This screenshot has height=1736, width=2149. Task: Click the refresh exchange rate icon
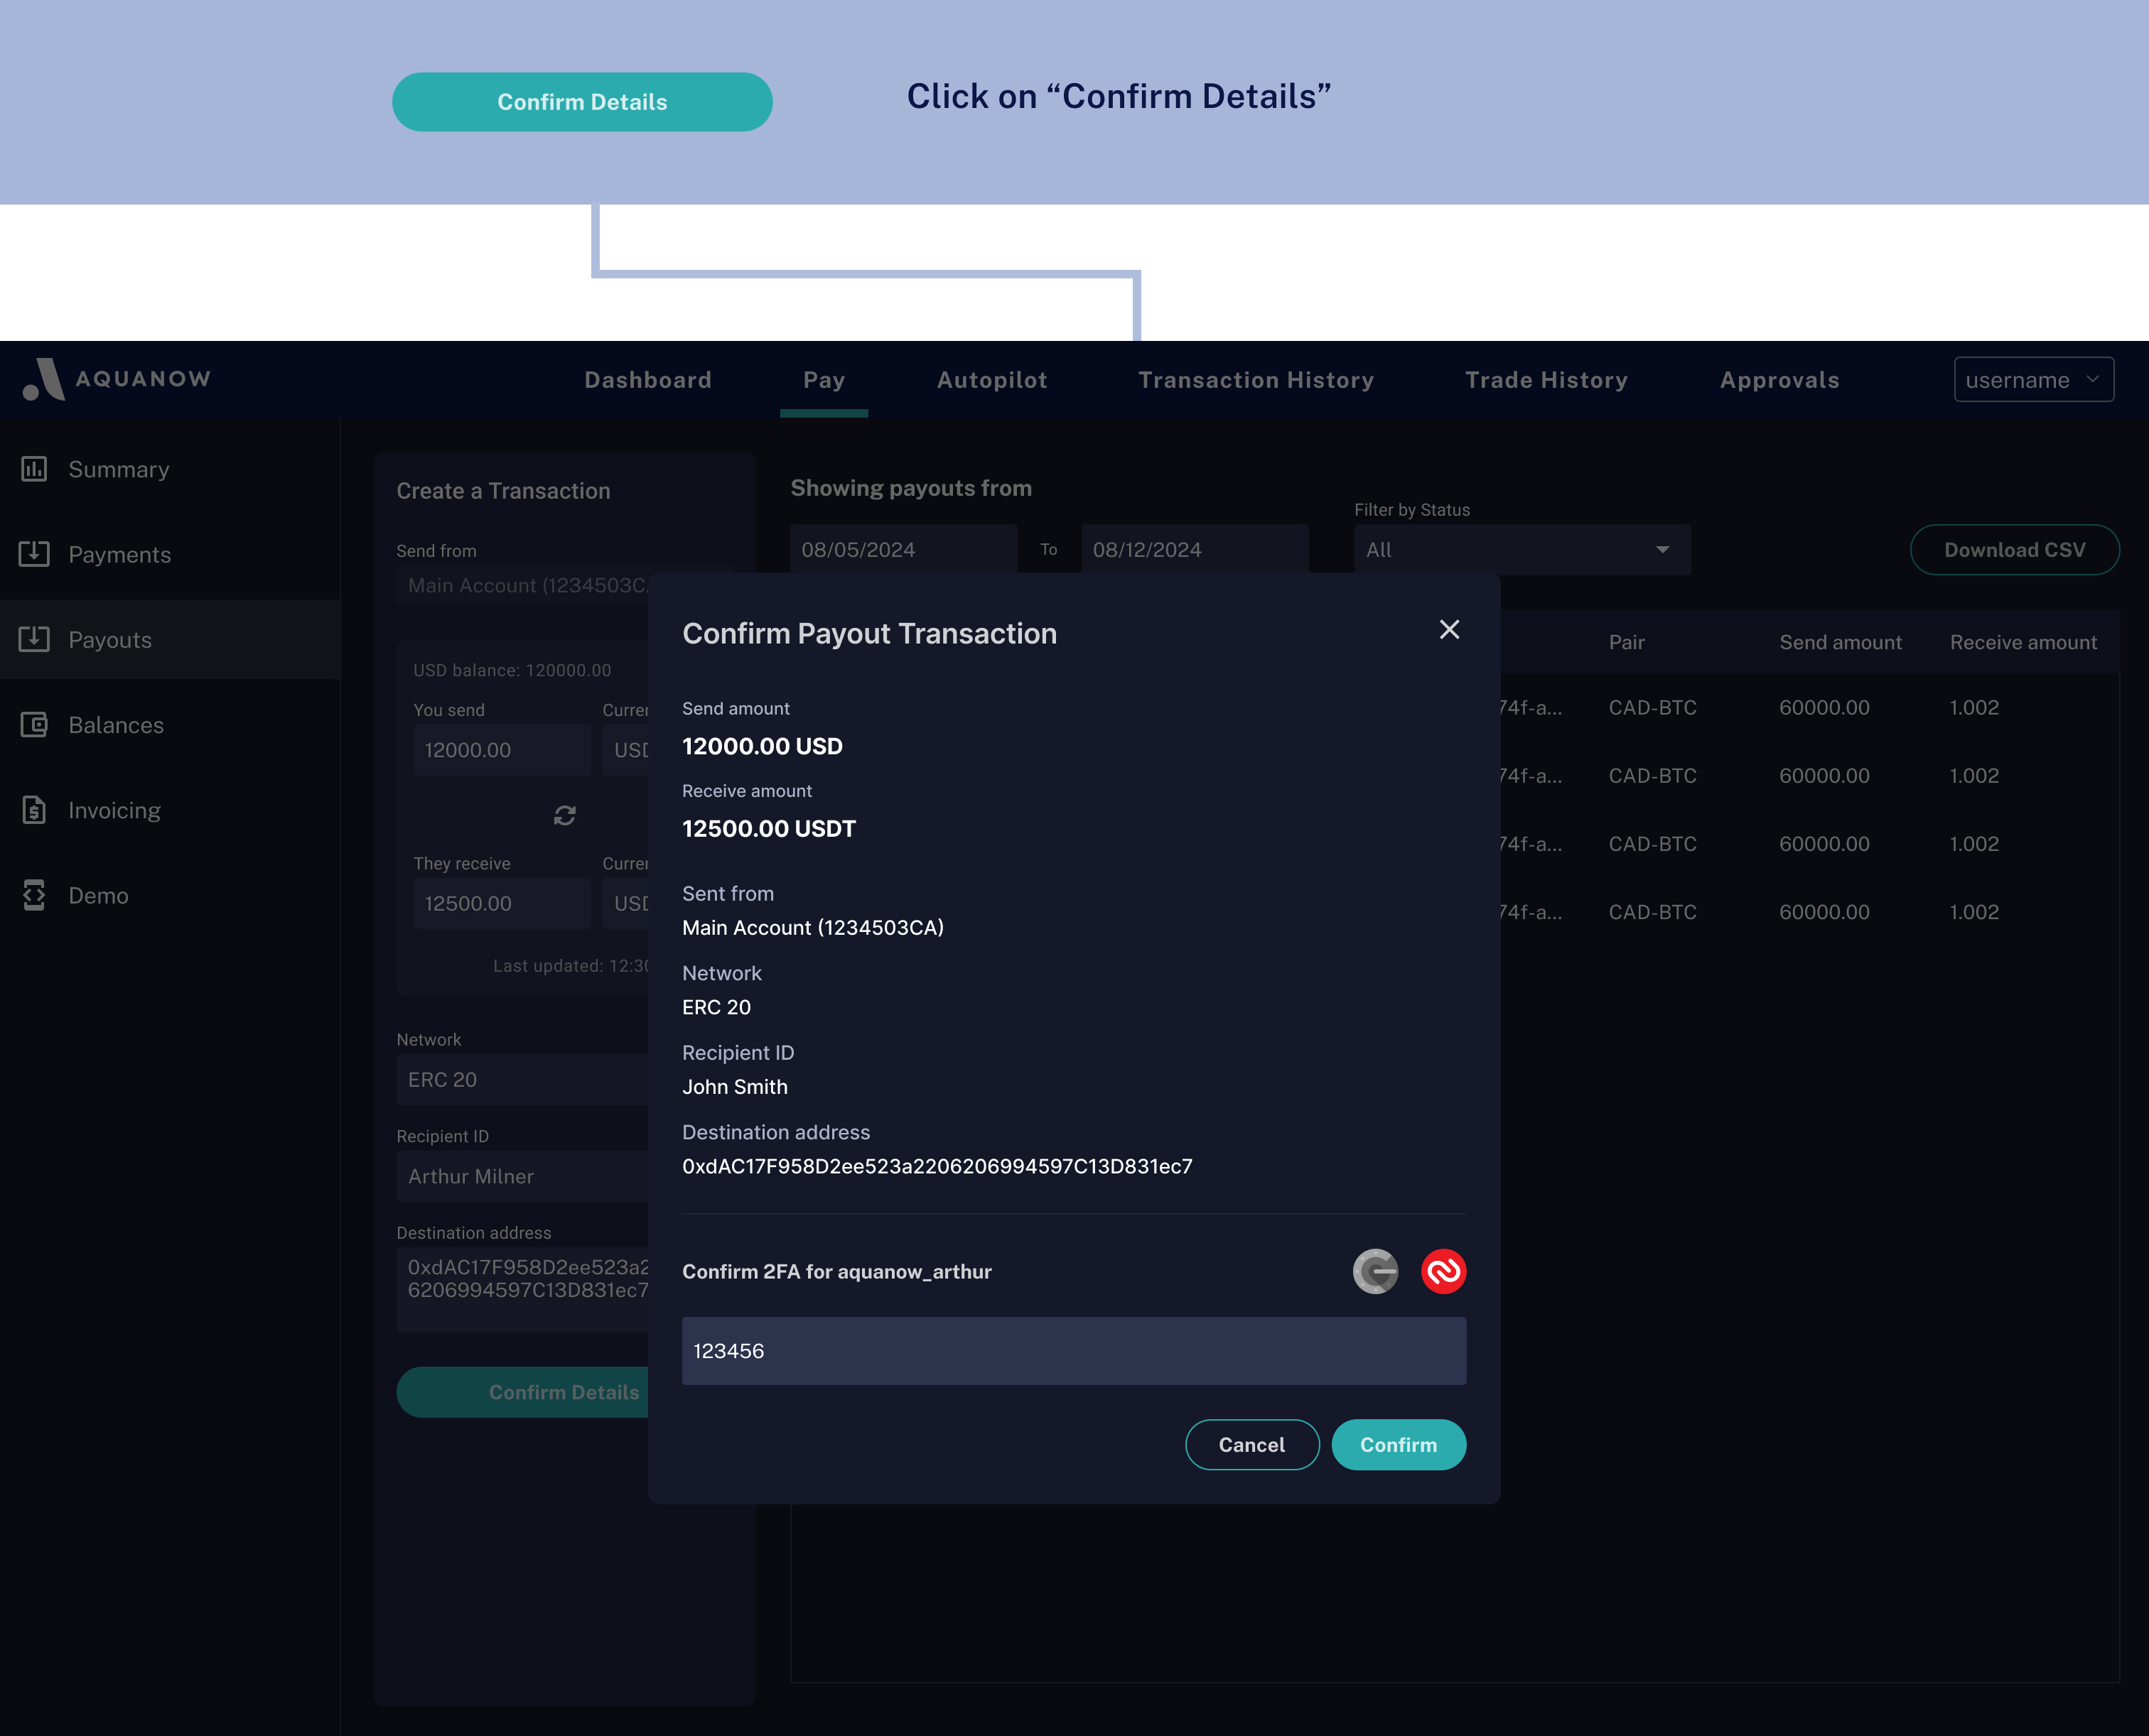[x=564, y=816]
